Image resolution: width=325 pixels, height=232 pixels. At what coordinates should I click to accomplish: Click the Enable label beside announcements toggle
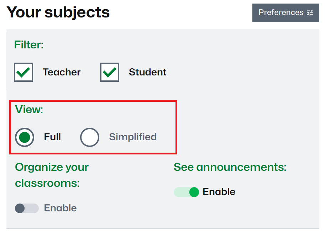[x=219, y=191]
